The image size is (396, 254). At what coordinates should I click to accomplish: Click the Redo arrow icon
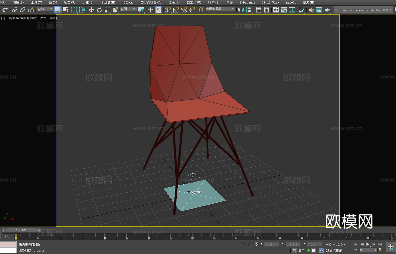tap(5, 10)
